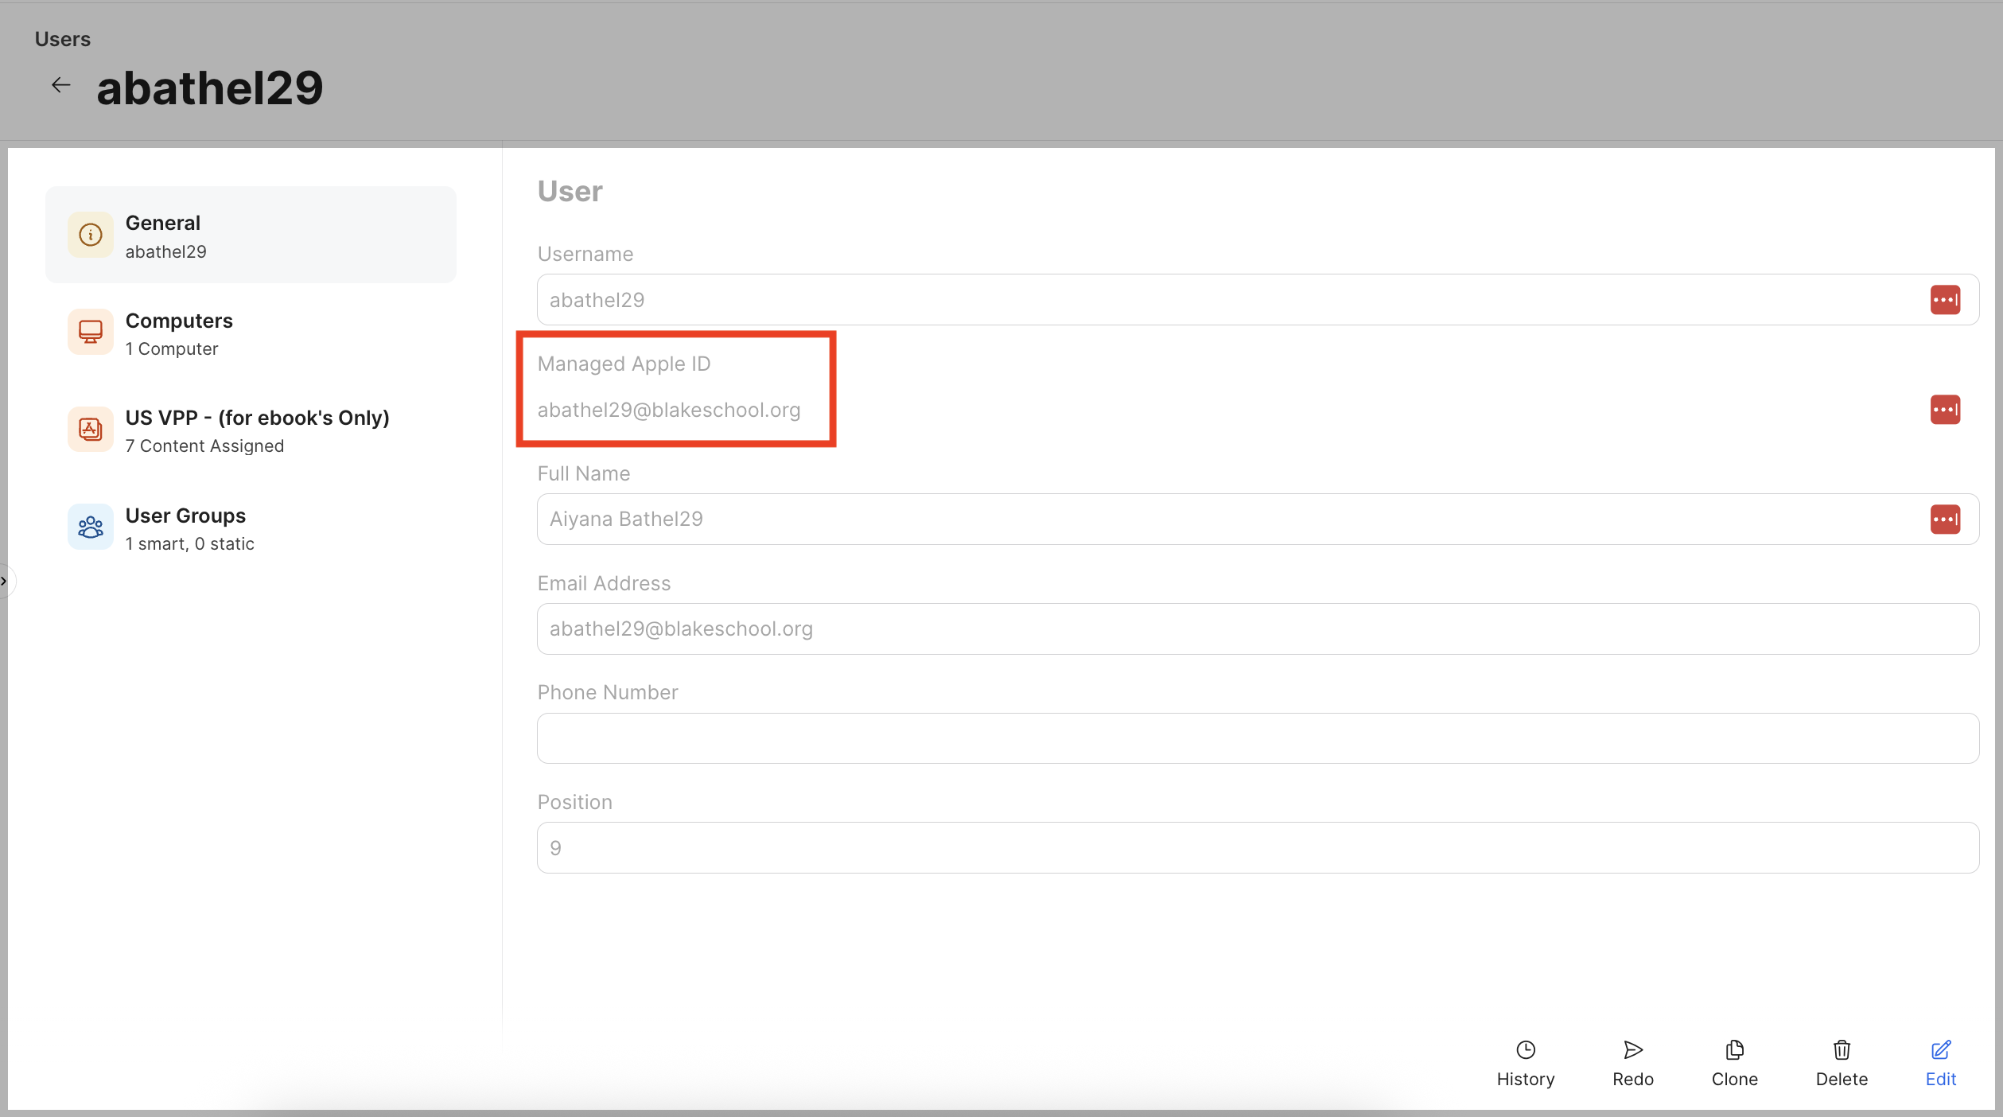This screenshot has height=1117, width=2003.
Task: Click the "1 smart, 0 static" text
Action: [190, 544]
